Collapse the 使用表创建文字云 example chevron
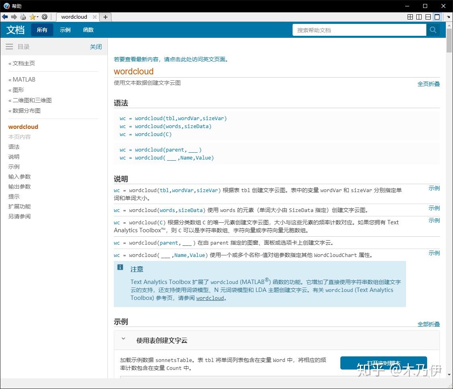This screenshot has width=453, height=389. point(123,338)
